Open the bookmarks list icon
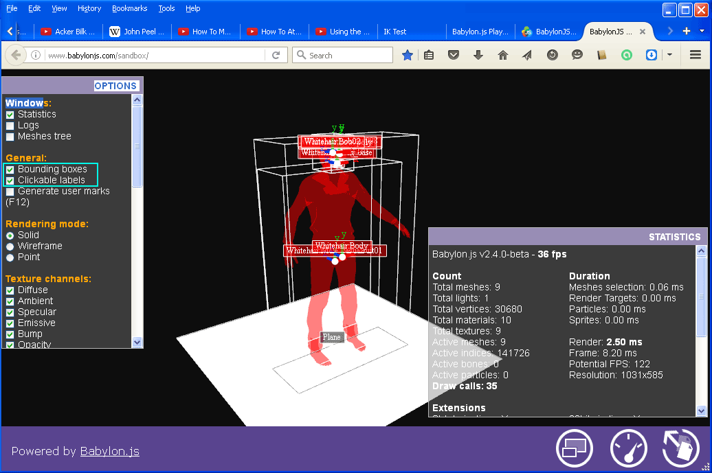This screenshot has width=712, height=473. click(429, 56)
